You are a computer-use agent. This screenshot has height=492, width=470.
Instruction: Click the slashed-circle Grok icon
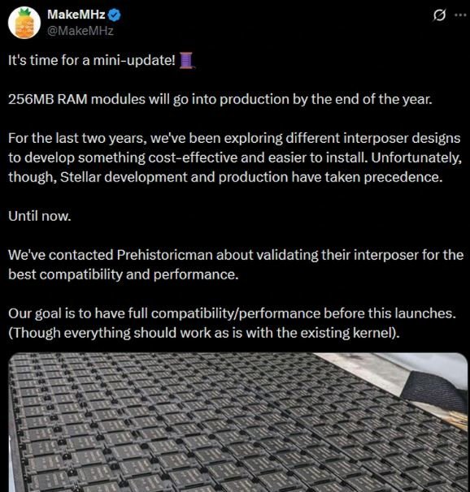tap(439, 15)
